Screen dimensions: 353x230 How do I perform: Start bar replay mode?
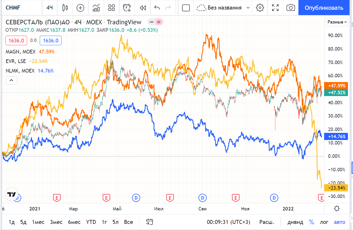143,8
